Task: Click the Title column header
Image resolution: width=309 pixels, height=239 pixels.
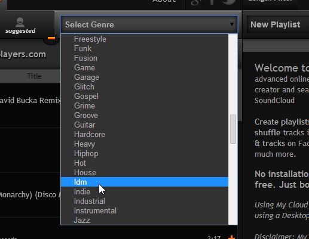Action: 34,76
